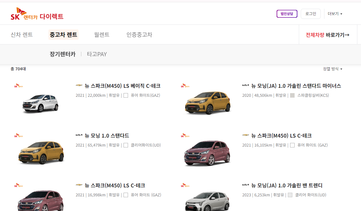The height and width of the screenshot is (211, 361).
Task: Click SK렌터카 badge above 65,479km 모닝 car
Action: [18, 135]
